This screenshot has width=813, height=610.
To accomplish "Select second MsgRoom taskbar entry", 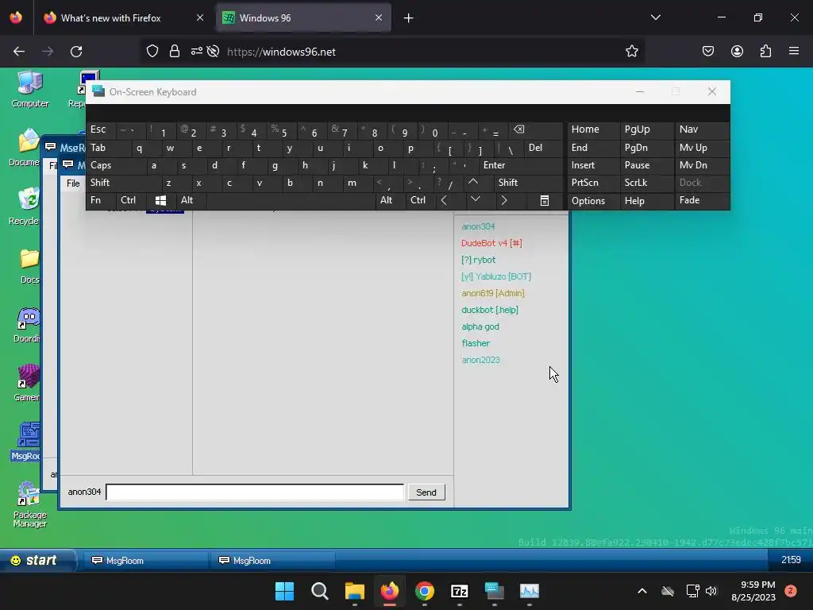I will pos(272,561).
